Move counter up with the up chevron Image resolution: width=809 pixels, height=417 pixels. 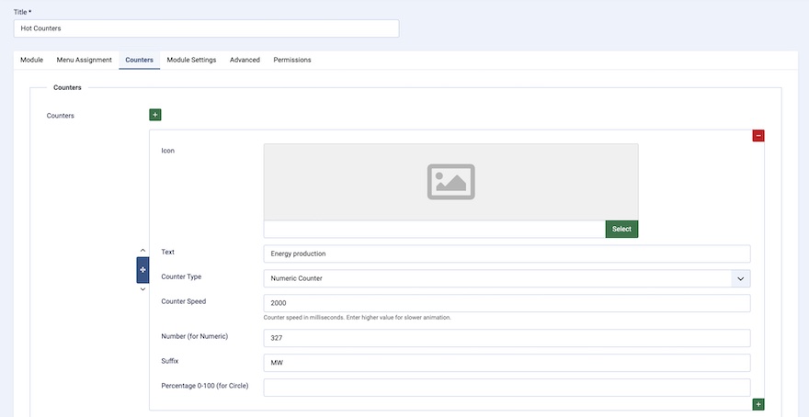(142, 251)
